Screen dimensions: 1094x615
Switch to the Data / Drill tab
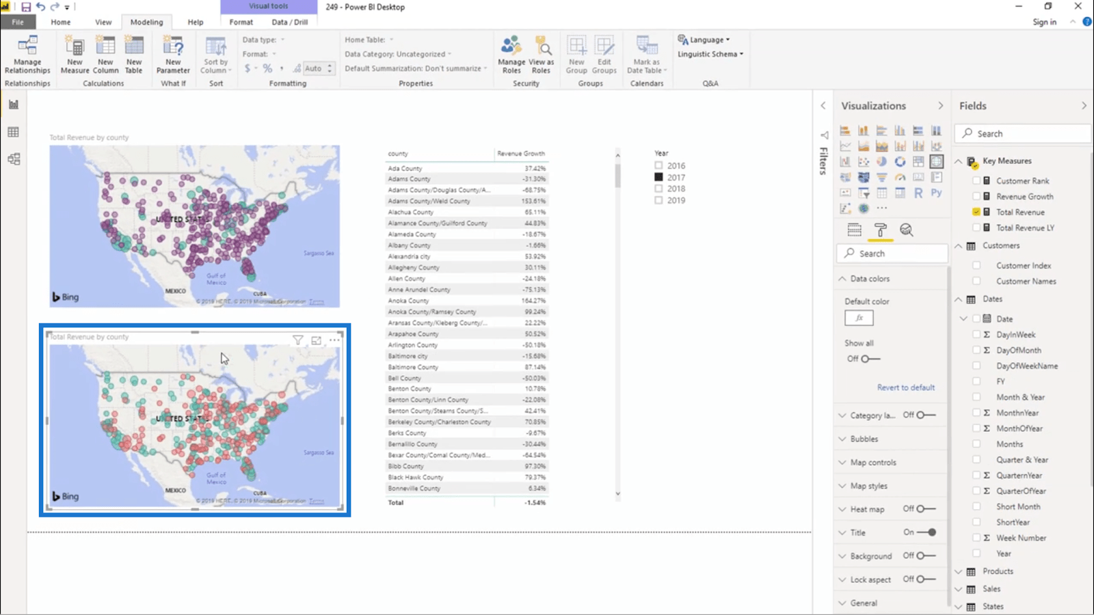click(x=290, y=22)
